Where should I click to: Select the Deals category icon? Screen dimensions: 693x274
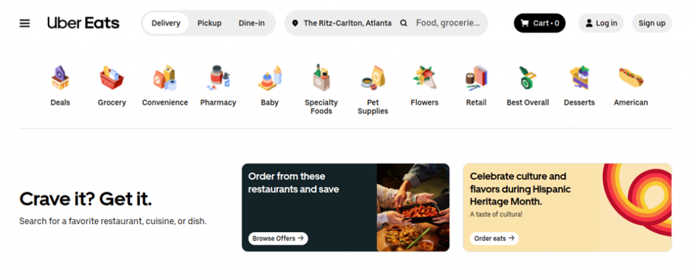point(60,78)
